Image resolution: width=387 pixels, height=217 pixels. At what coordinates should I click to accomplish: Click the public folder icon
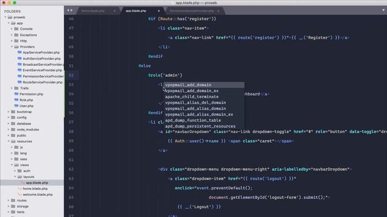click(13, 135)
